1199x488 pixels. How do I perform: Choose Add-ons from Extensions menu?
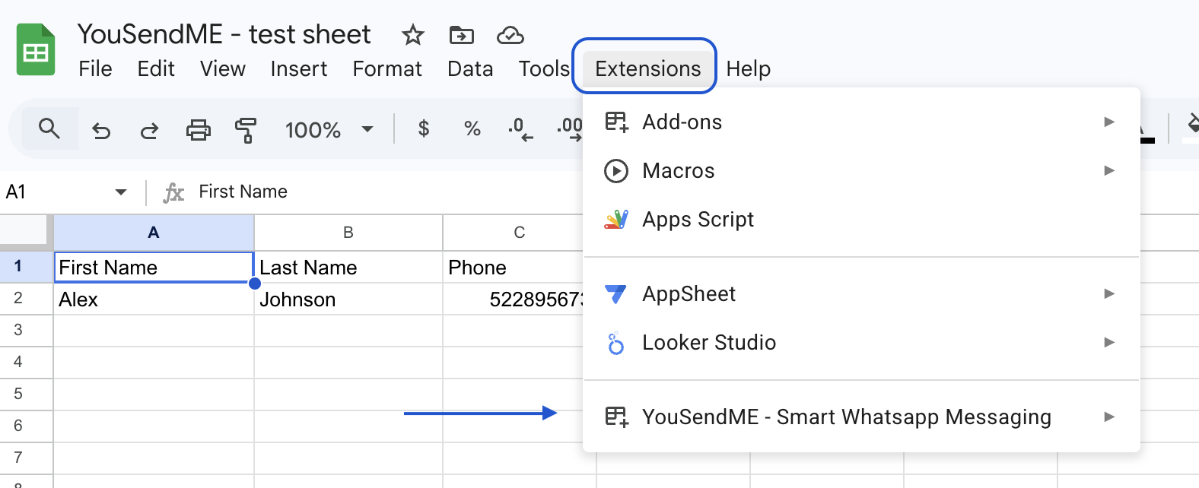(861, 122)
